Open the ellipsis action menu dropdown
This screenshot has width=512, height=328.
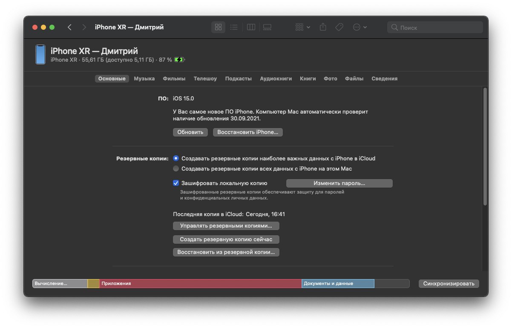click(x=360, y=27)
